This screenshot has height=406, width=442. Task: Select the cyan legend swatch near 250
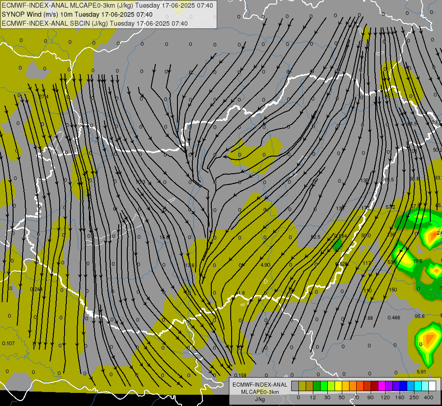tap(418, 386)
